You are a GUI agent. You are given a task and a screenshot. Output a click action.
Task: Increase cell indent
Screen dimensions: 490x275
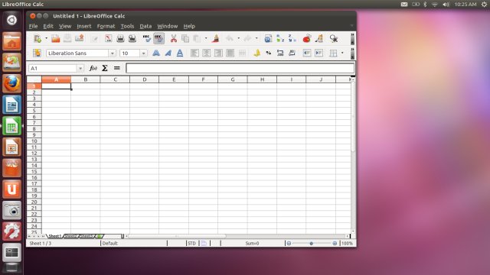coord(318,53)
